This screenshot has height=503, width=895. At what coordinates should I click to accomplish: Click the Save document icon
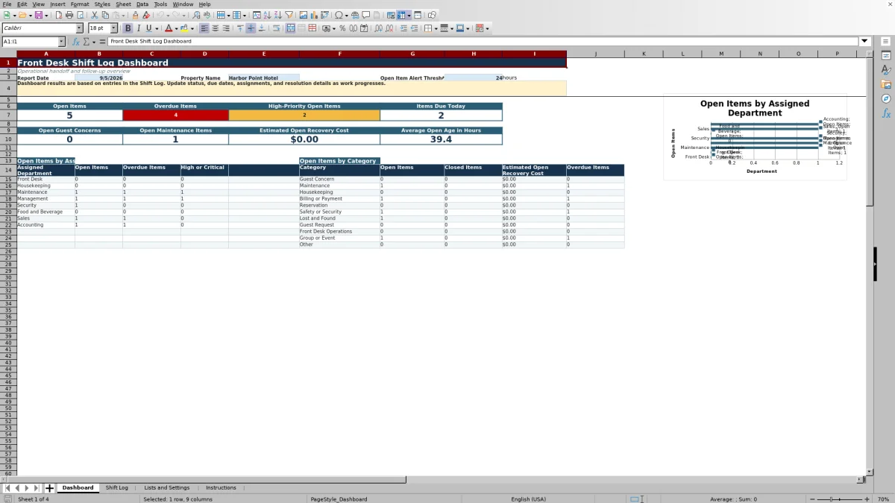[x=38, y=15]
